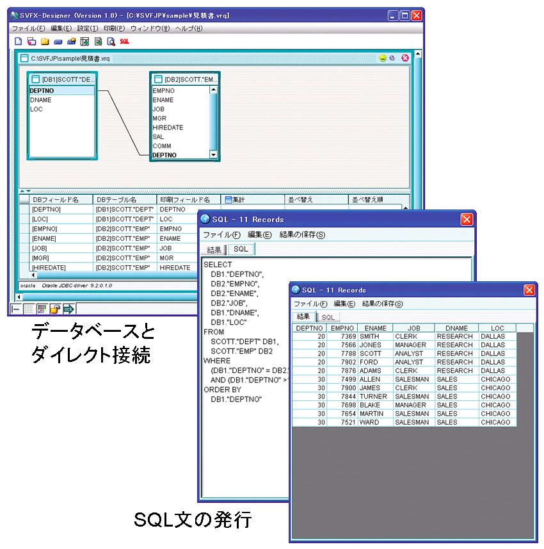
Task: Click the overlapping windows icon beside new document
Action: click(31, 41)
